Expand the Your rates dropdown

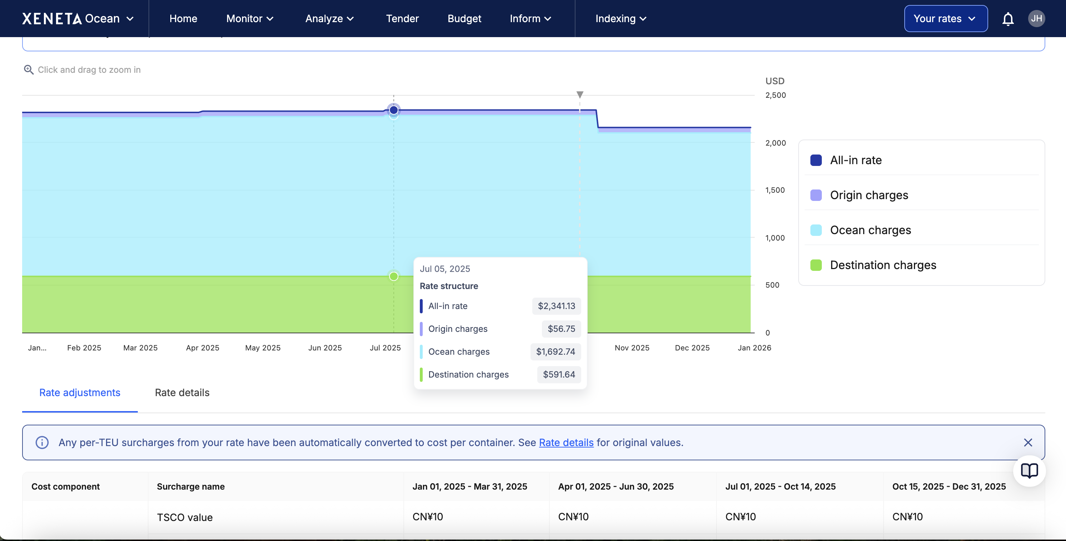(x=946, y=19)
